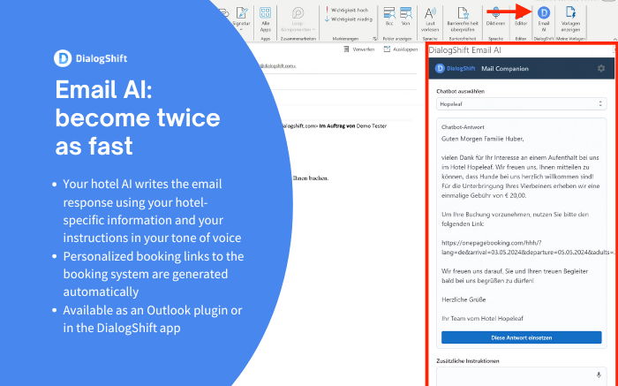Click the "Herzliche Grüße" line
618x386 pixels.
tap(463, 299)
